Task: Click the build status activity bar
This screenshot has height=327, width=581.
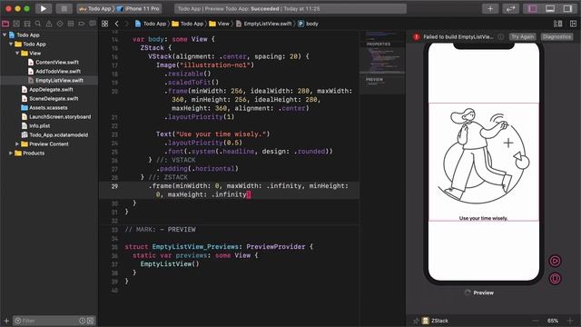Action: (290, 8)
